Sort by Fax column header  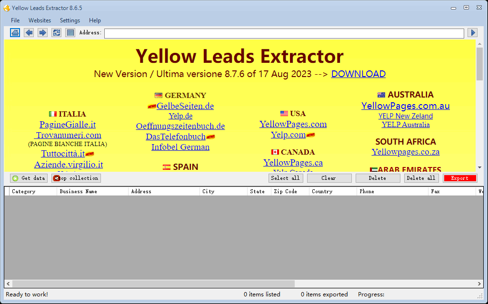452,191
